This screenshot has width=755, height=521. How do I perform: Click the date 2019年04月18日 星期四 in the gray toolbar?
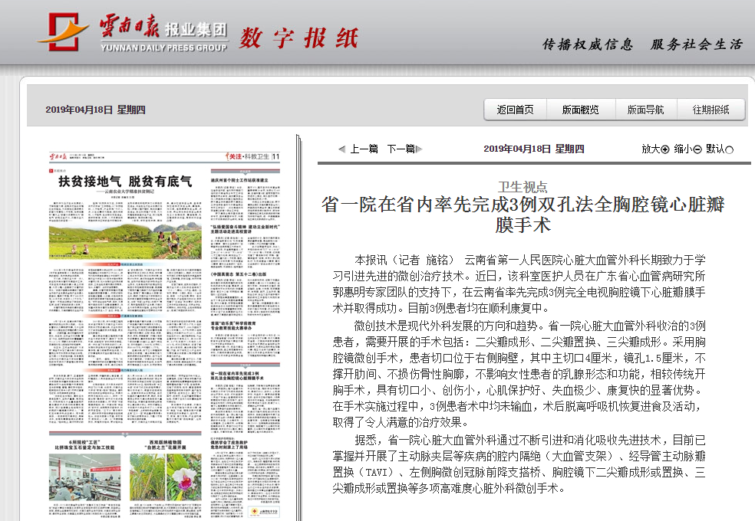(95, 110)
